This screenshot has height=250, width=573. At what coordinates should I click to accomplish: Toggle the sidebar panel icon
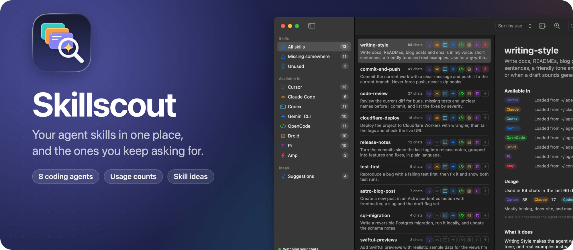point(311,26)
